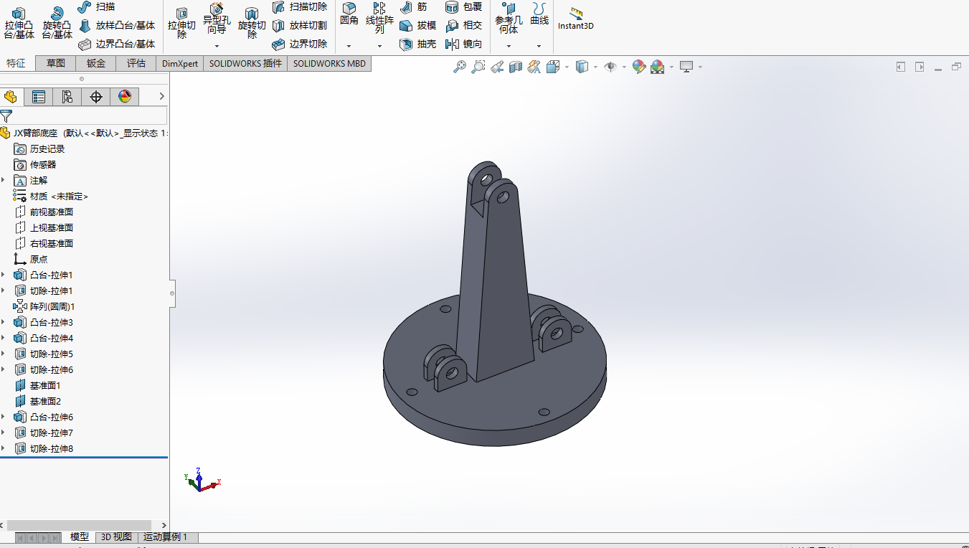The image size is (969, 548).
Task: Toggle Hide/Show Items with the eye icon
Action: [609, 66]
